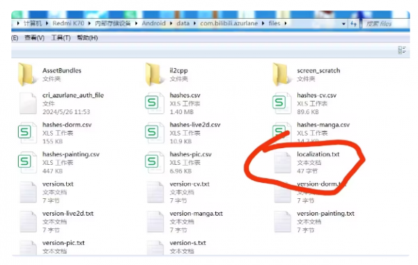
Task: Change the view layout icon
Action: [402, 50]
